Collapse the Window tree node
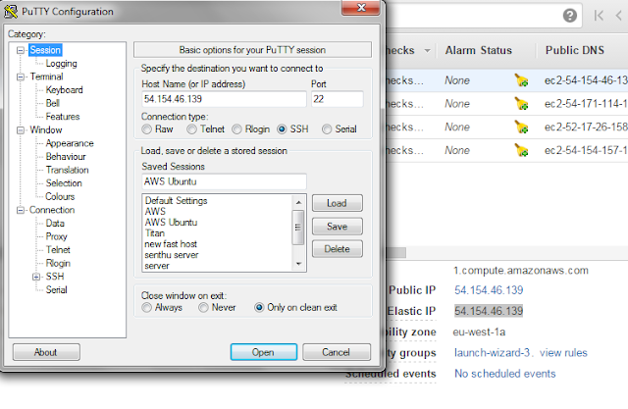Image resolution: width=628 pixels, height=409 pixels. coord(21,130)
